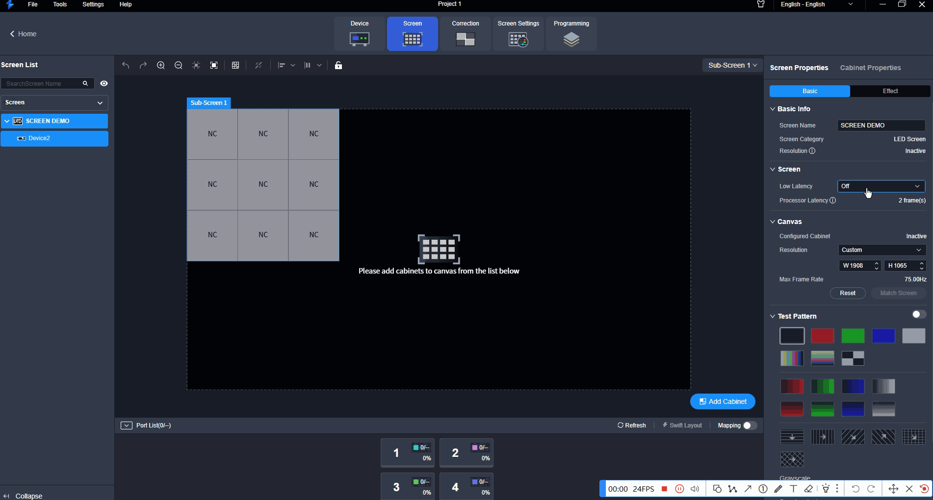The image size is (933, 500).
Task: Pause the screen recording
Action: pyautogui.click(x=679, y=489)
